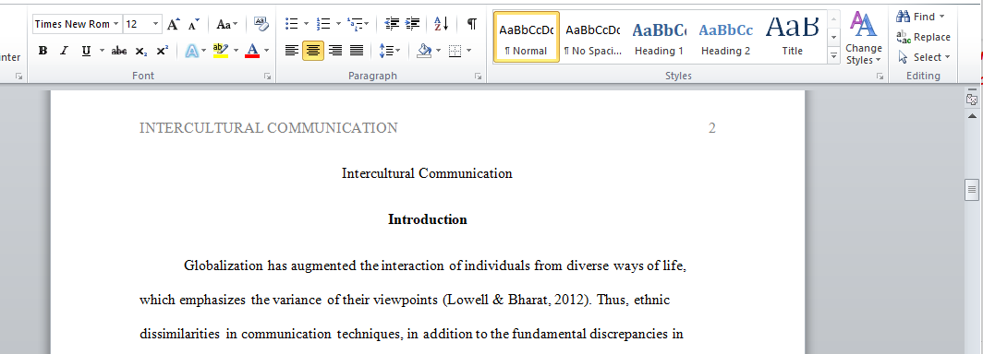This screenshot has width=983, height=354.
Task: Click Replace in Editing group
Action: click(924, 37)
